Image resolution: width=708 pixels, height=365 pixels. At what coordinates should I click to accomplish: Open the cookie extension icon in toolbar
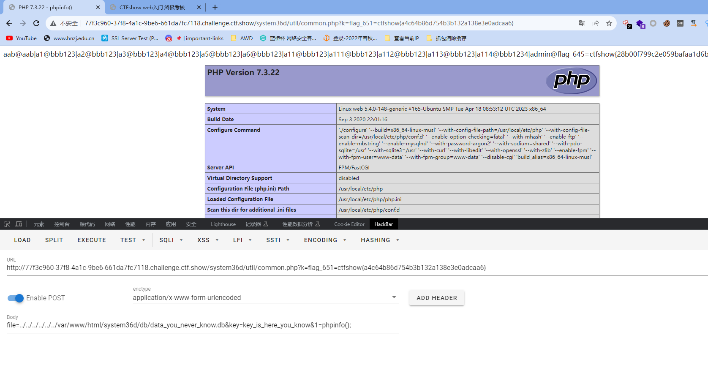pos(667,23)
